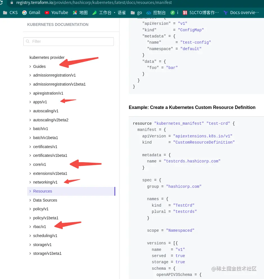Viewport: 264px width, 279px height.
Task: Open the Docs overview Terraform bookmark
Action: (x=241, y=13)
